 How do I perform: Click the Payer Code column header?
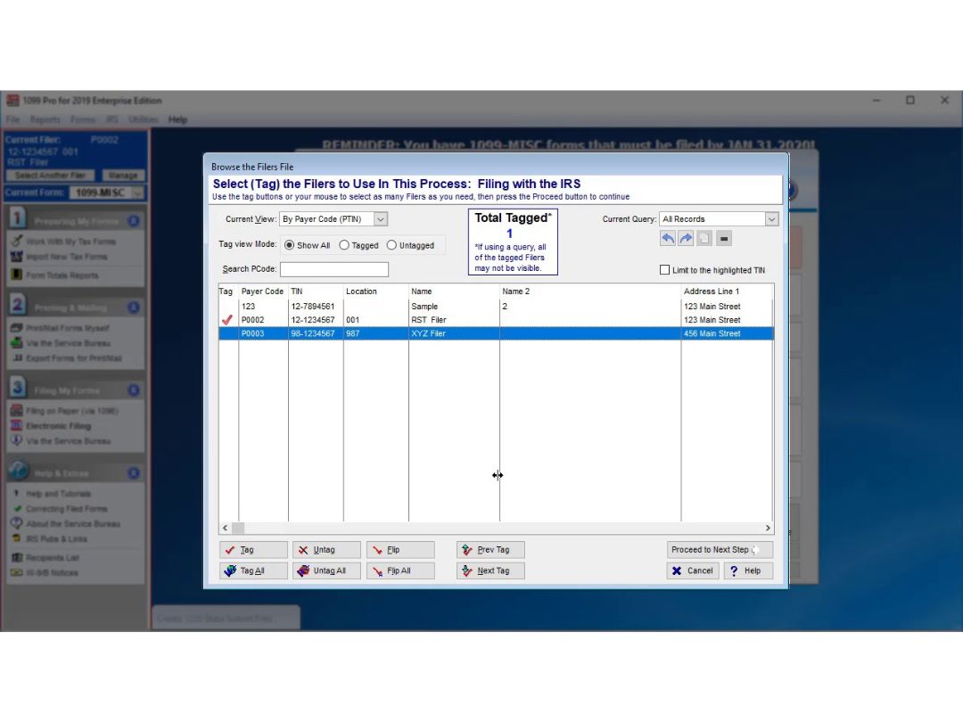(263, 291)
